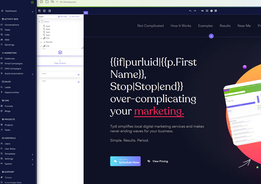Open the QR code icon in toolbar
The image size is (261, 184).
point(216,11)
